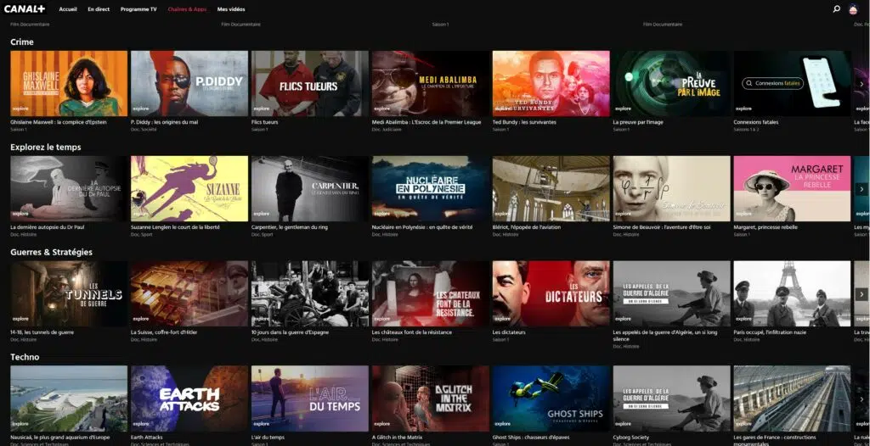This screenshot has height=446, width=870.
Task: Click title 'Blériot, l'épopée de l'aviation'
Action: click(527, 227)
